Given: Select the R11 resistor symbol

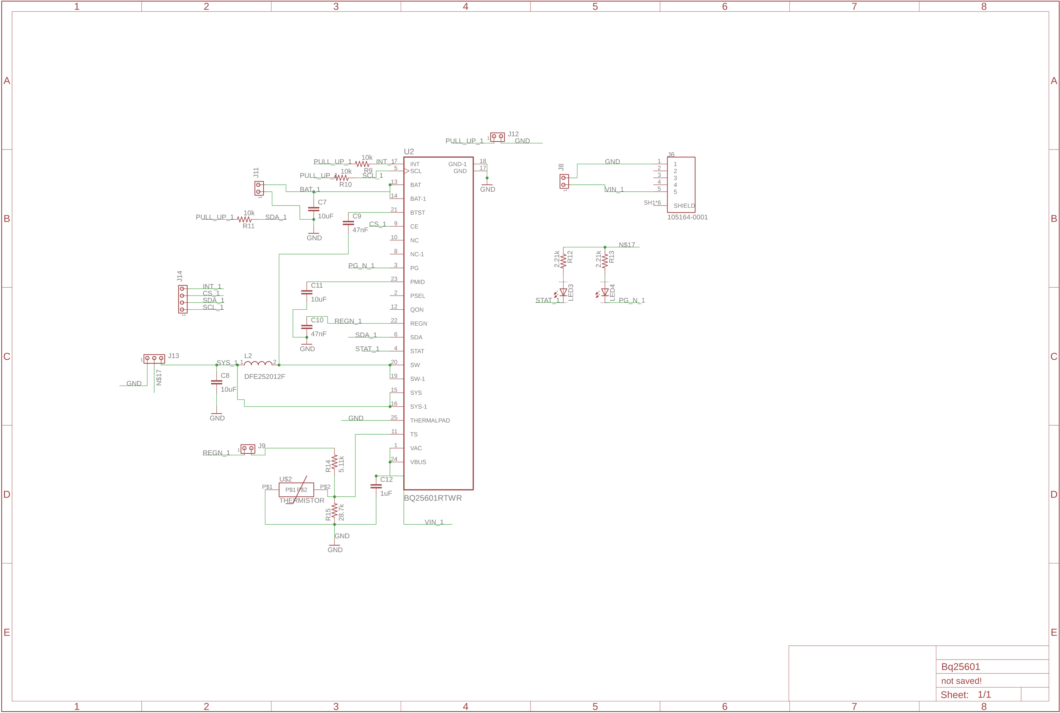Looking at the screenshot, I should click(244, 219).
